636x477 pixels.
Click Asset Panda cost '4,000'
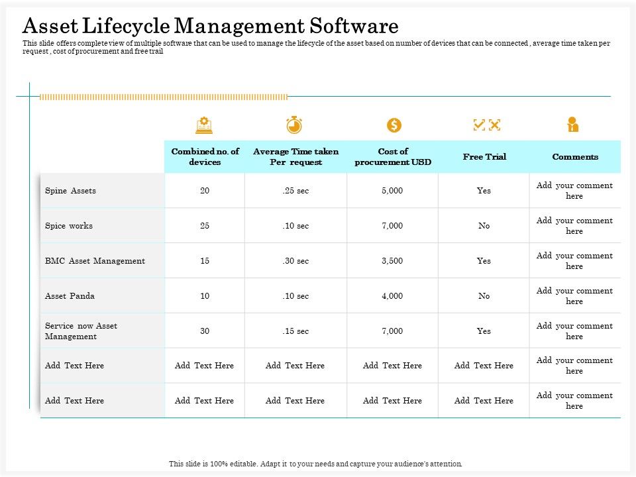pyautogui.click(x=392, y=295)
